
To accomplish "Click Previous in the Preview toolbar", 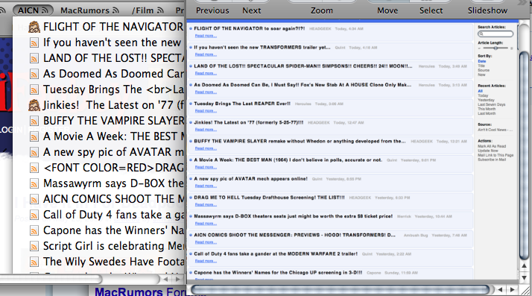I will click(x=212, y=10).
